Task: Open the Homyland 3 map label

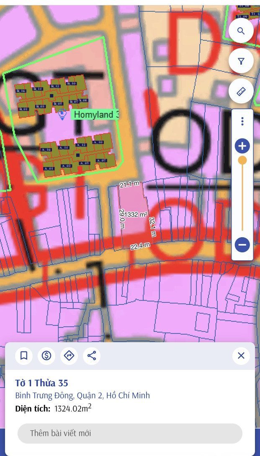Action: pyautogui.click(x=95, y=115)
